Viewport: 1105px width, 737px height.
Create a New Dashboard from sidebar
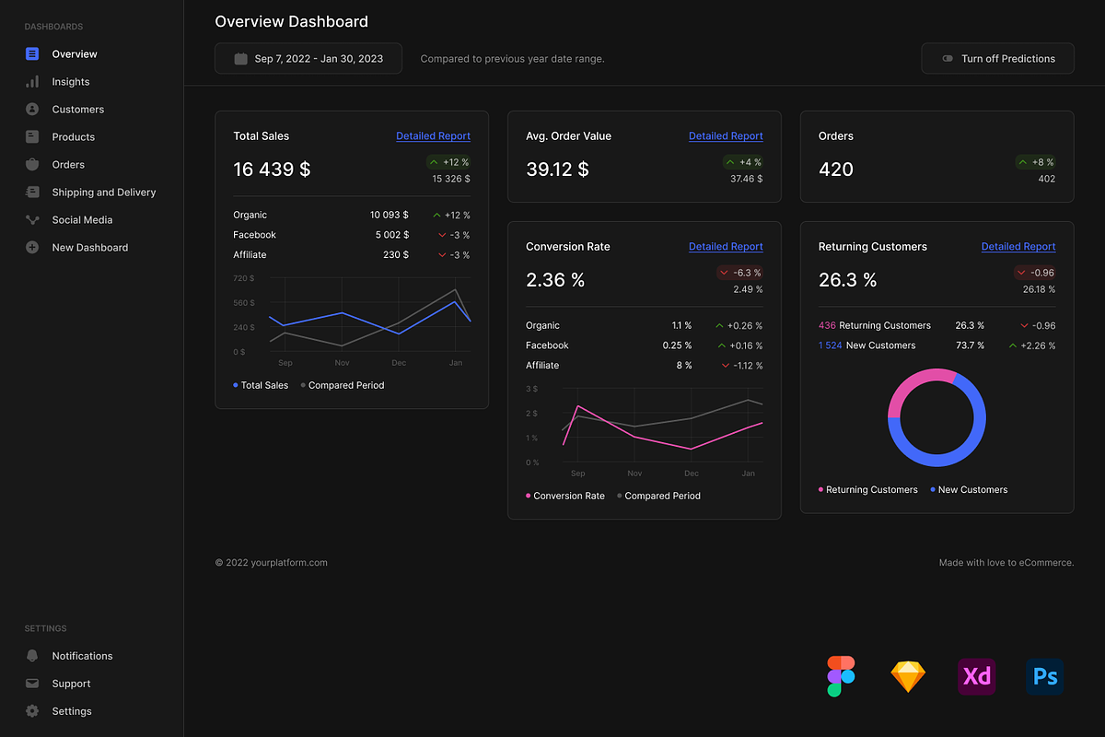coord(92,248)
